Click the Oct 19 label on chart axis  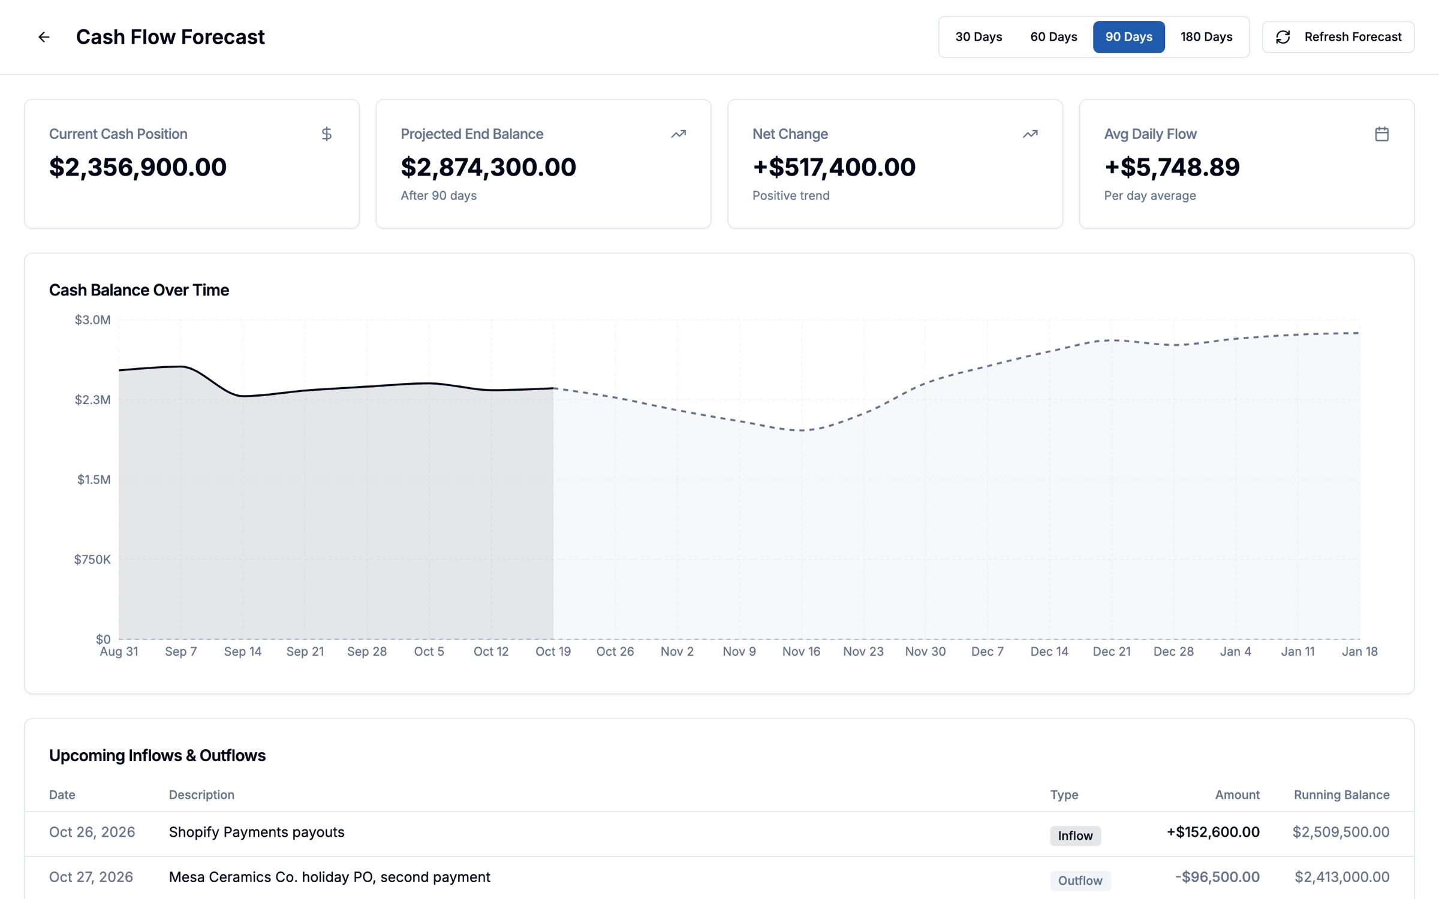(x=553, y=651)
